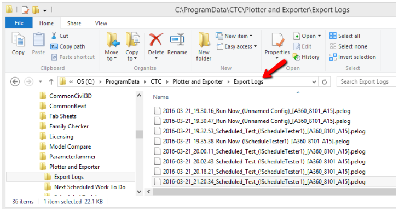399x212 pixels.
Task: Create a New folder
Action: pyautogui.click(x=204, y=46)
